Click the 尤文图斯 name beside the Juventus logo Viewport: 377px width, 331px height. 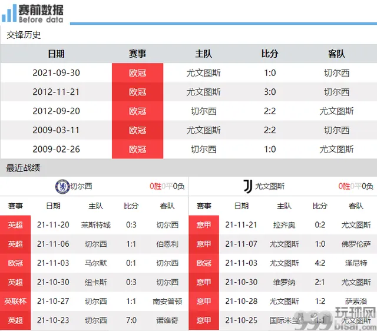click(270, 187)
